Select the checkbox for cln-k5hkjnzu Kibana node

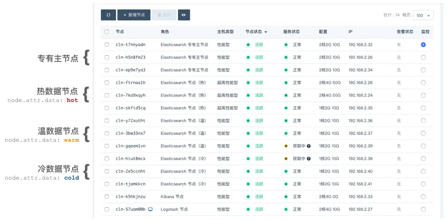107,197
